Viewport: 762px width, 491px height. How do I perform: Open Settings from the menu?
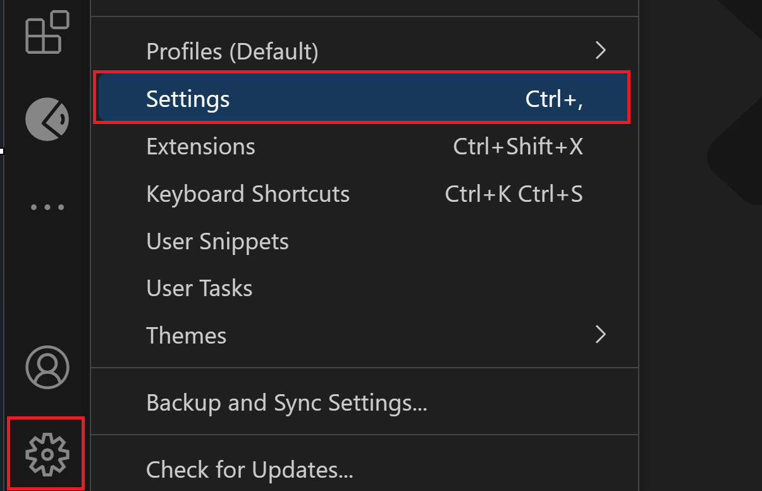click(188, 99)
